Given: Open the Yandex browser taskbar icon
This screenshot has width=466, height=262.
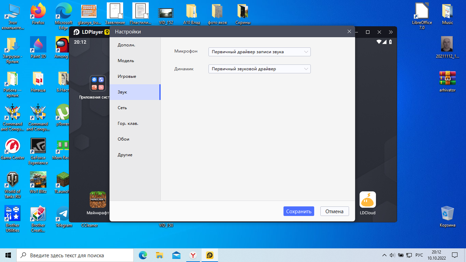Looking at the screenshot, I should point(193,255).
